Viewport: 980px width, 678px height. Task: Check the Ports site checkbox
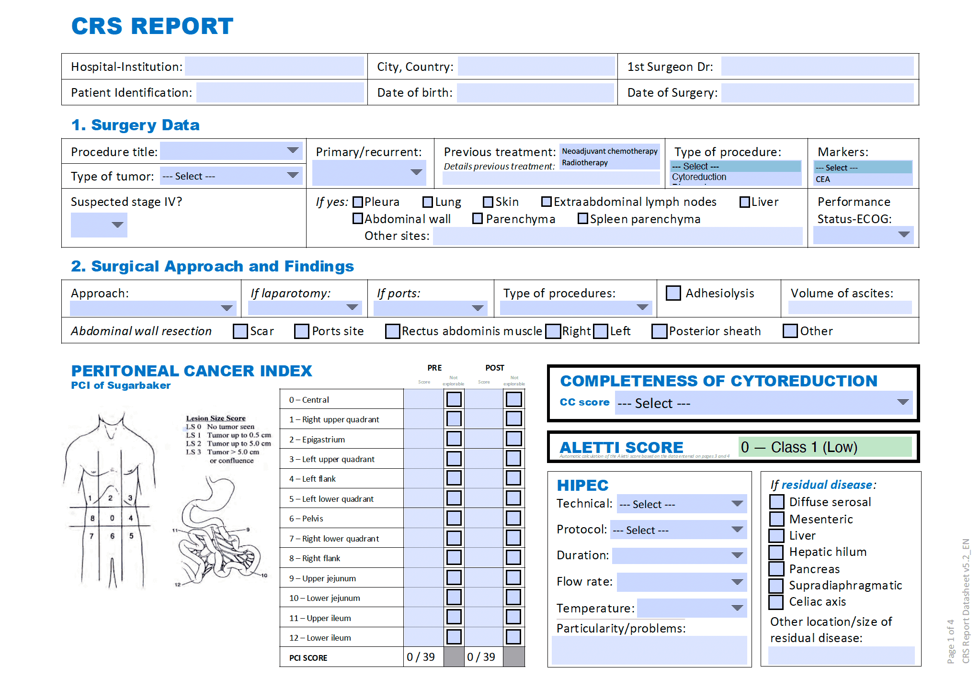point(302,331)
